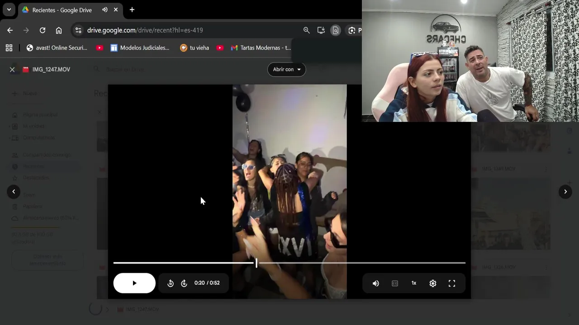Go to browser home page
The image size is (579, 325).
tap(59, 30)
